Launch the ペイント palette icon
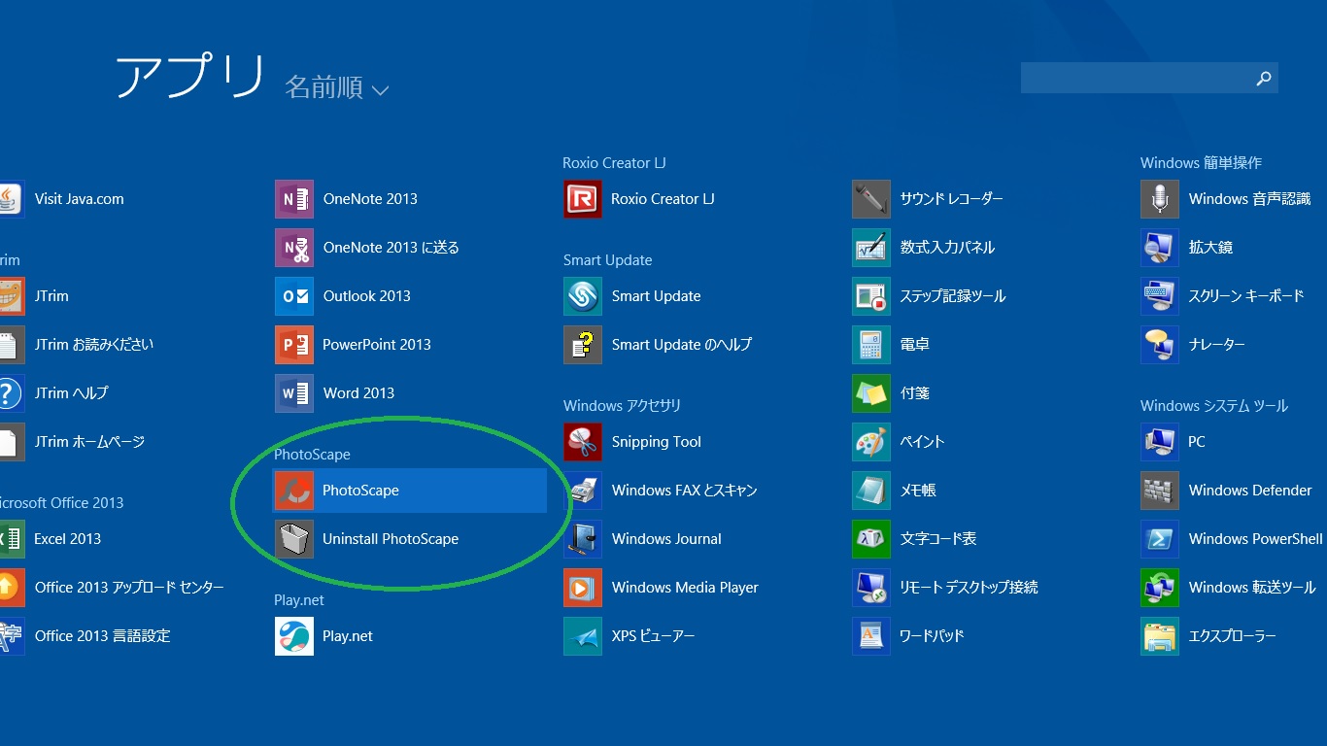The image size is (1327, 746). pos(871,442)
